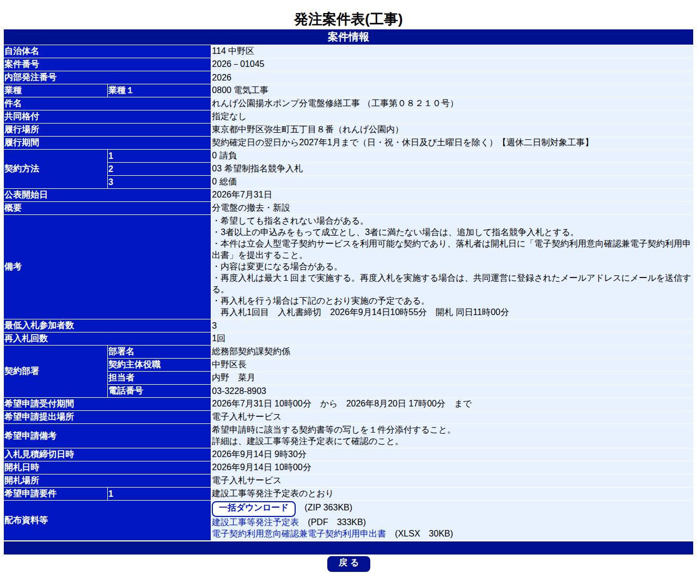Select the value 0800 電気工事
The width and height of the screenshot is (697, 573).
pos(240,90)
